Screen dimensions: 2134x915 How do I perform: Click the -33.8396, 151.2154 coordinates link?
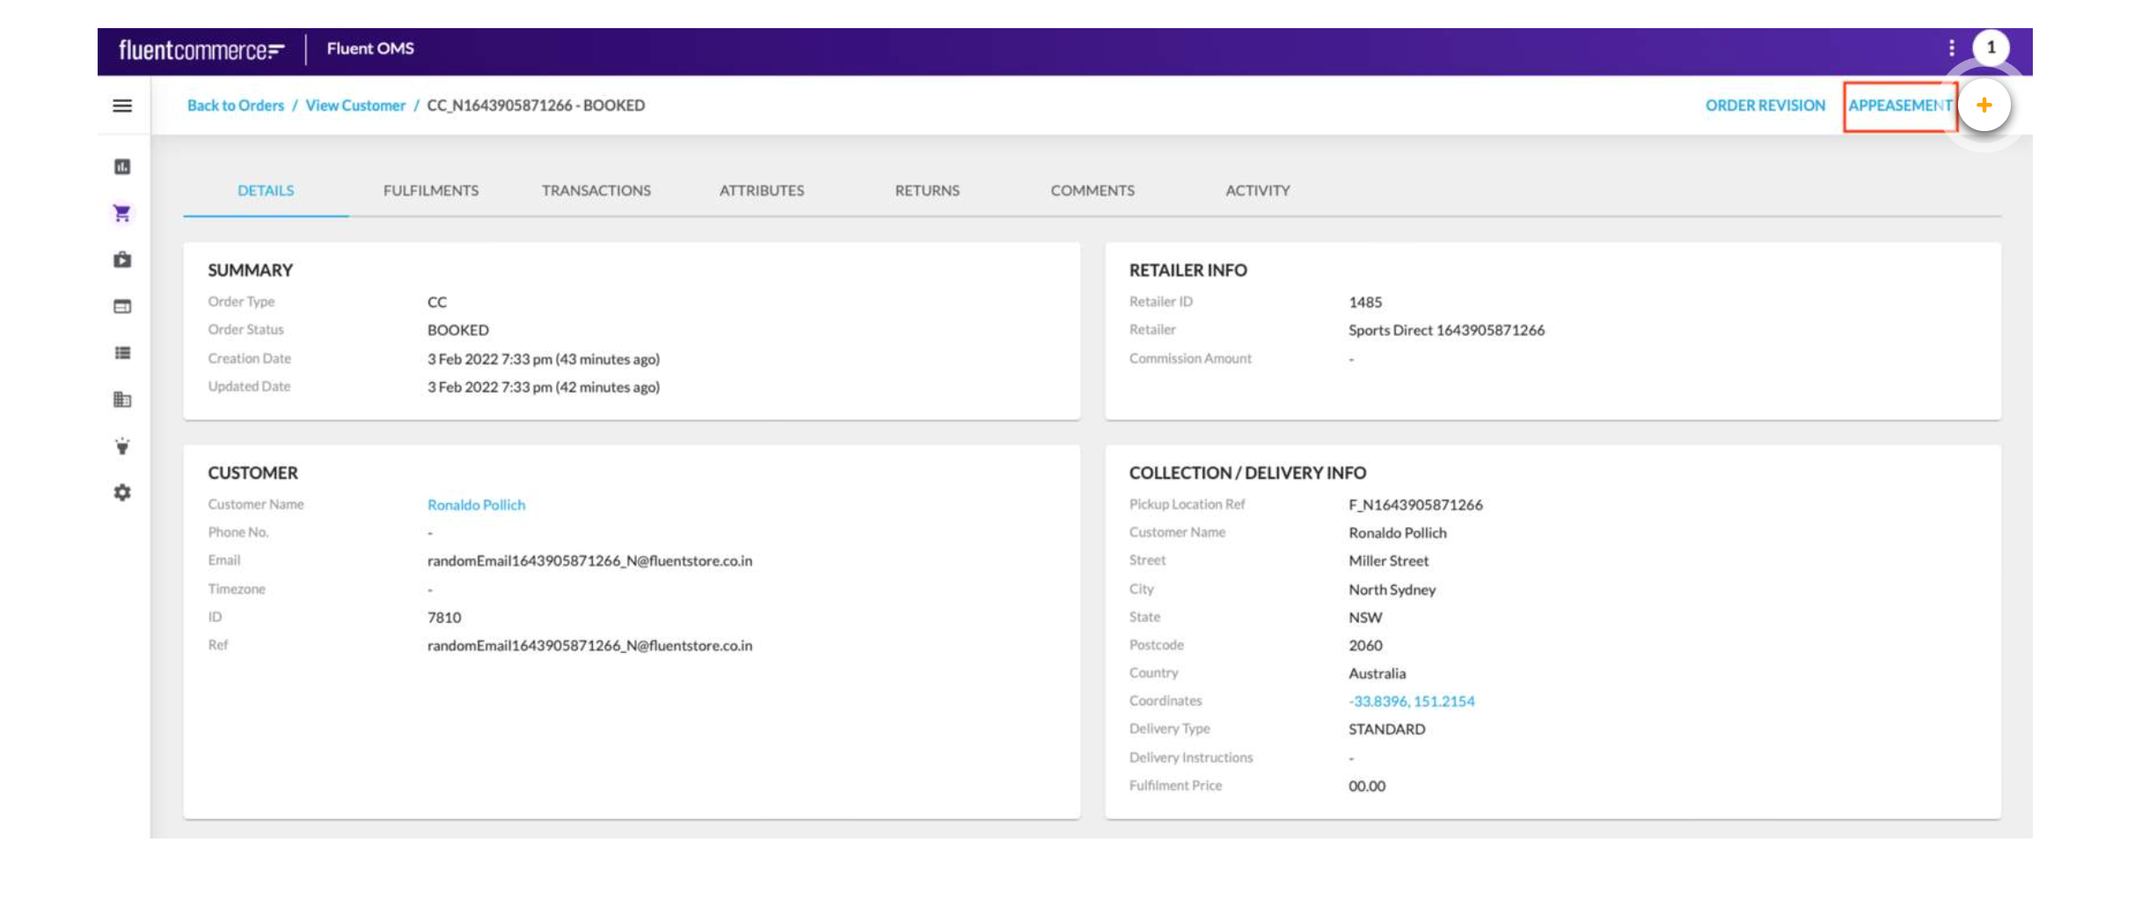coord(1411,701)
